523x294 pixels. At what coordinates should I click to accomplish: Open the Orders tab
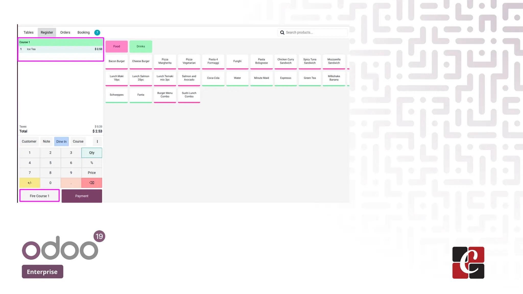click(65, 32)
